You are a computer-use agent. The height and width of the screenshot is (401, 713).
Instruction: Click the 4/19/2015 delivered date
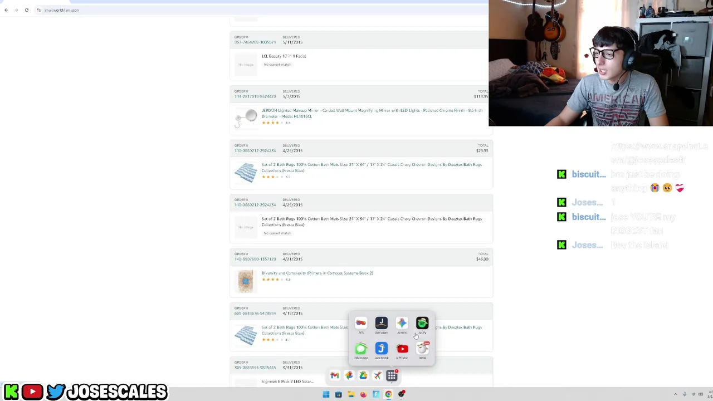pos(292,313)
